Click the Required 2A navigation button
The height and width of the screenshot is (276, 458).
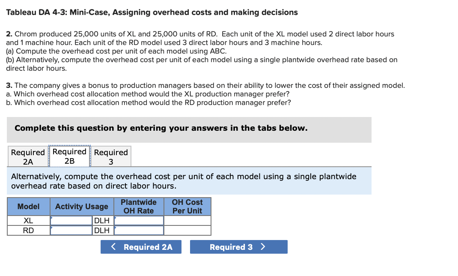(141, 247)
